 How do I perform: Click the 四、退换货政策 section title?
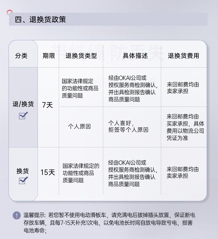pos(40,20)
